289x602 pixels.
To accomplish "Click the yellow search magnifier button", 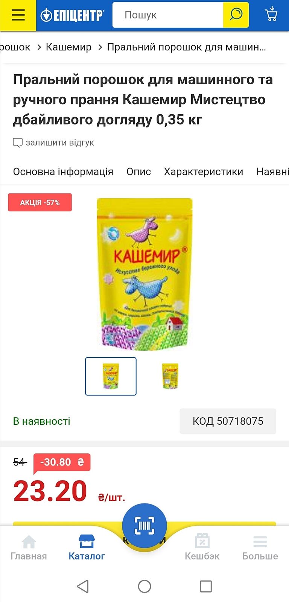I will click(236, 15).
